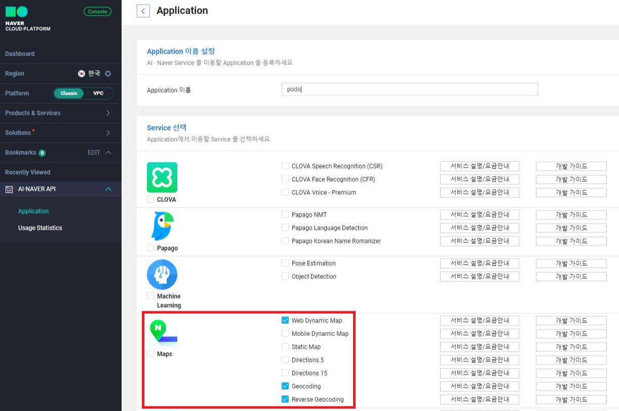Click Recently Viewed sidebar item

(x=28, y=172)
